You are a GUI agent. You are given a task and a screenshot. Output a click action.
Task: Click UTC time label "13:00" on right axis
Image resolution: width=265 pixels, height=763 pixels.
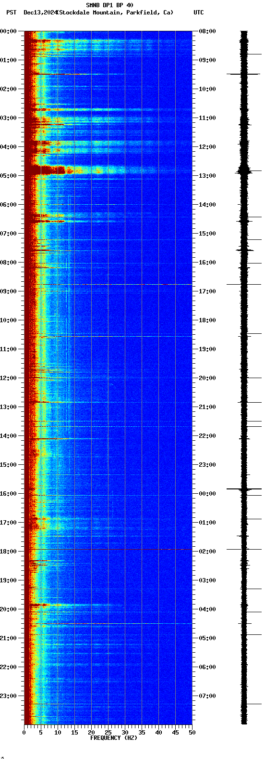[x=207, y=176]
